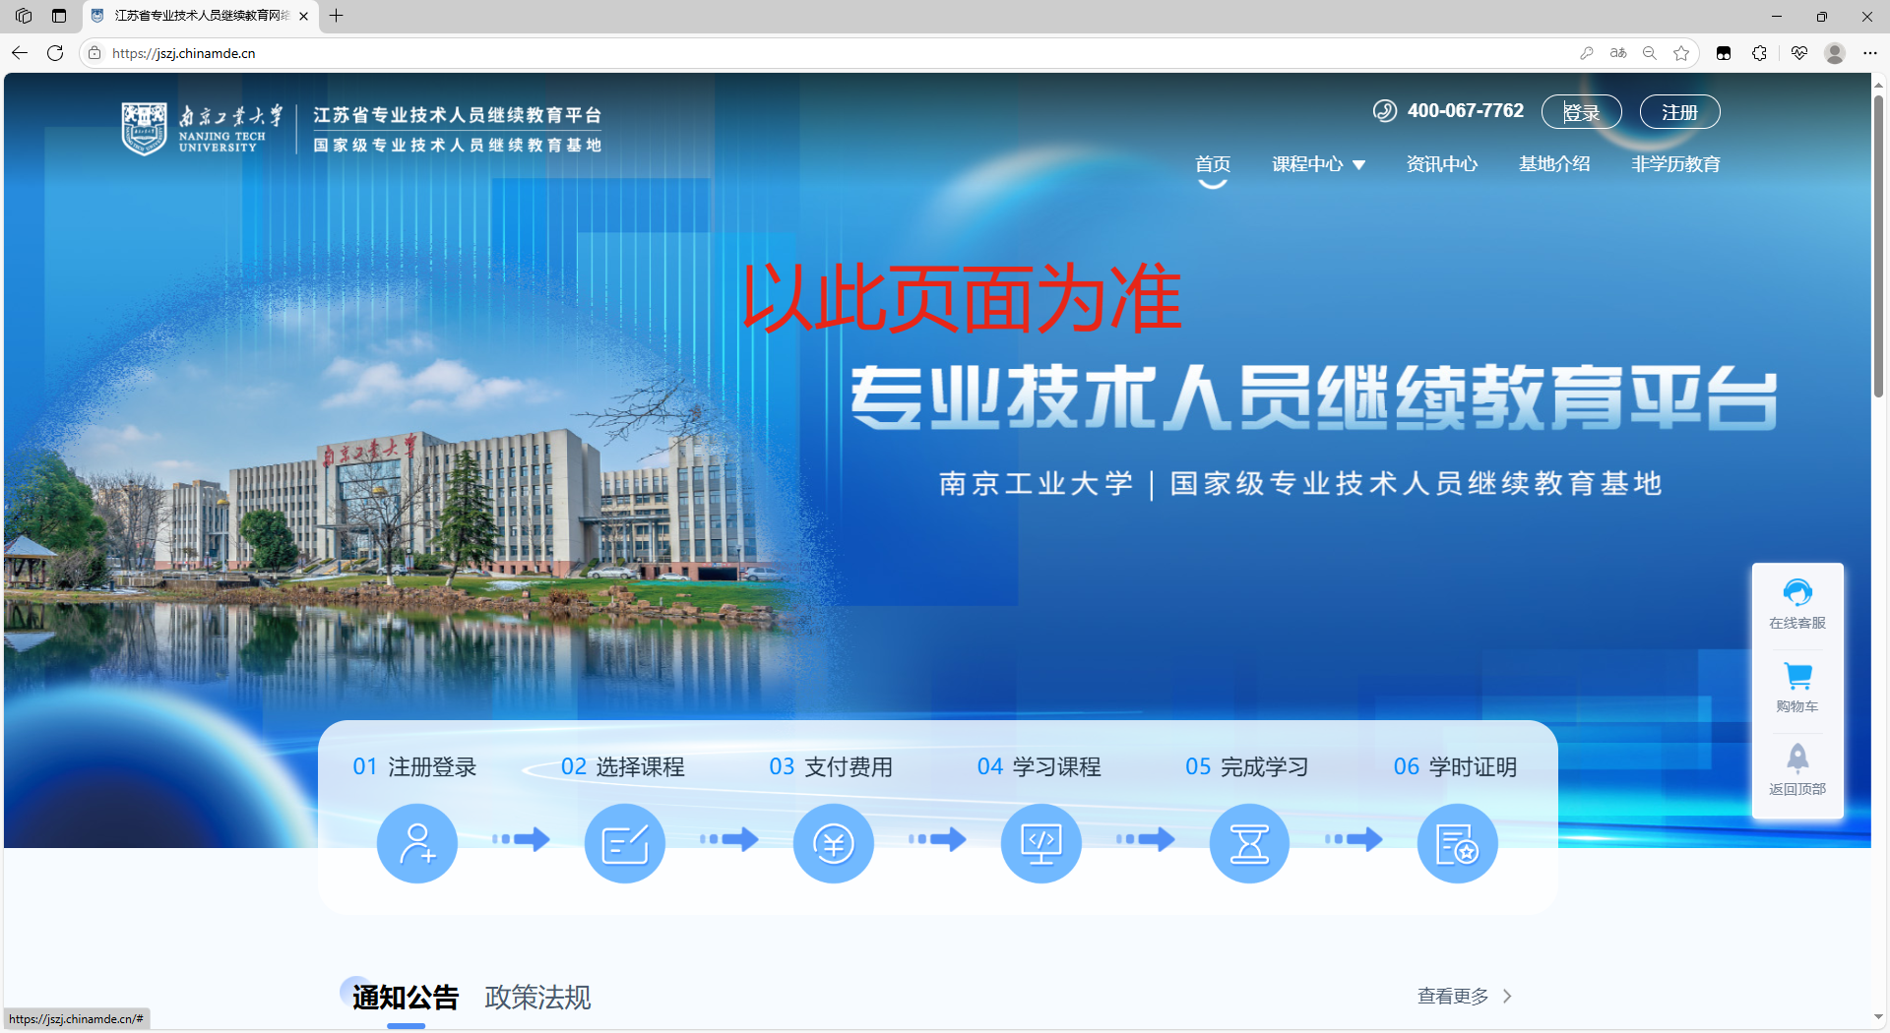Image resolution: width=1890 pixels, height=1033 pixels.
Task: Go back to the previous page
Action: tap(20, 53)
